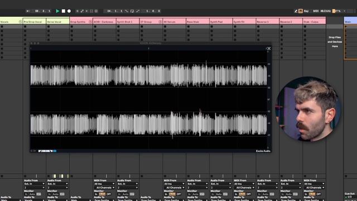
Task: Arm the Arrangement Record button
Action: click(x=69, y=11)
